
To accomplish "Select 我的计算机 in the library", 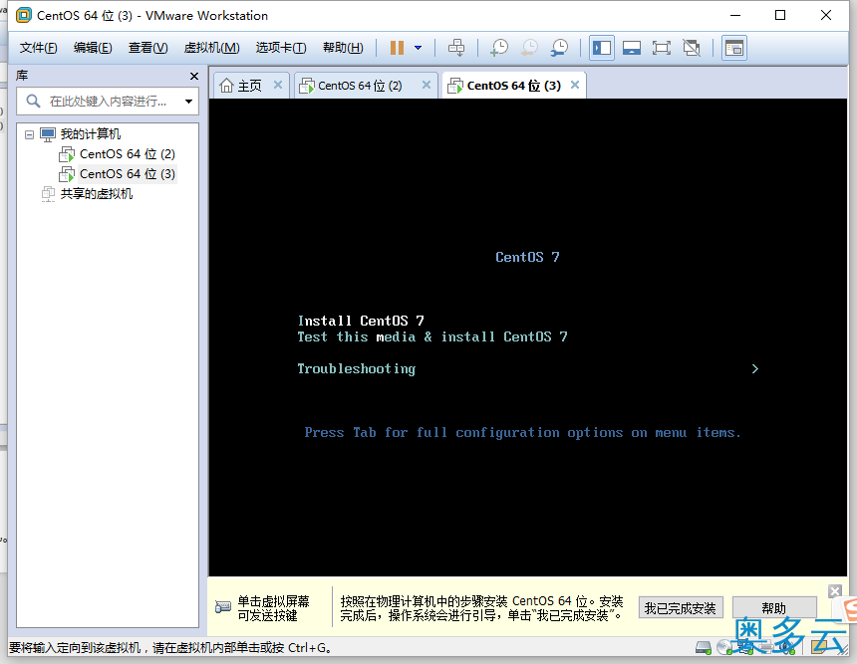I will pos(90,133).
